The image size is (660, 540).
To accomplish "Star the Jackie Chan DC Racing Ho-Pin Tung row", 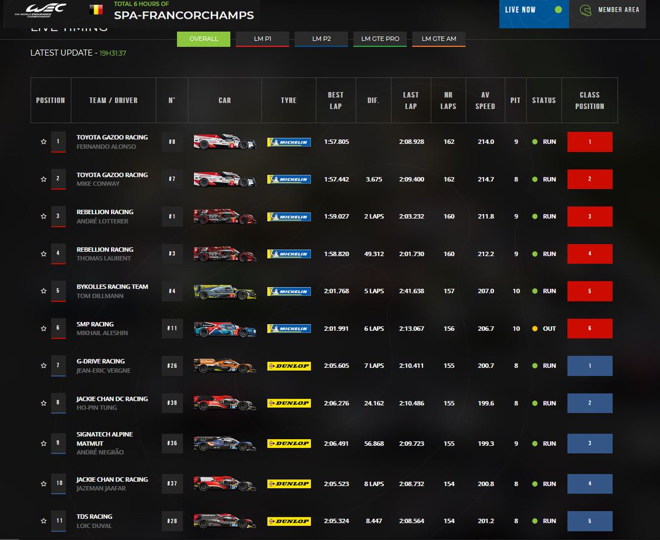I will point(43,403).
